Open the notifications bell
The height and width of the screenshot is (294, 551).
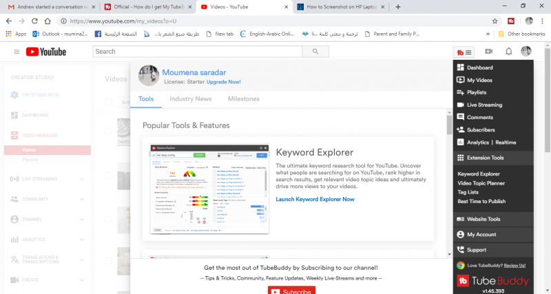(508, 52)
